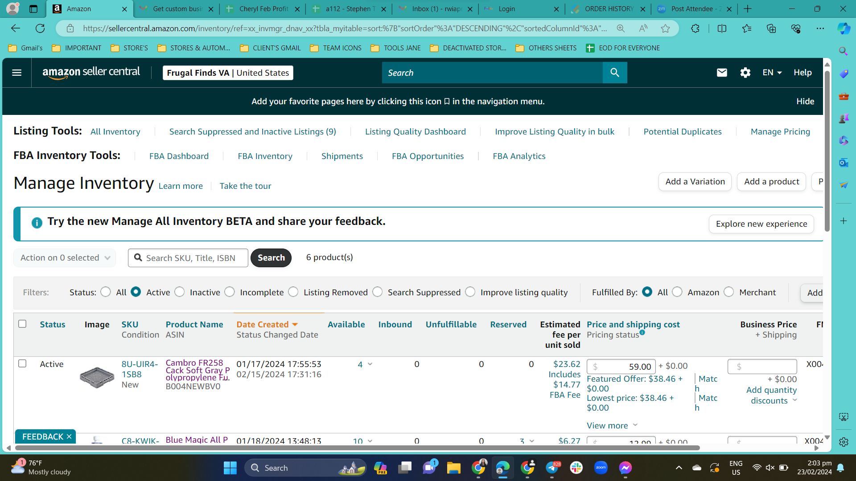856x481 pixels.
Task: Expand available quantity 10 chevron
Action: click(370, 441)
